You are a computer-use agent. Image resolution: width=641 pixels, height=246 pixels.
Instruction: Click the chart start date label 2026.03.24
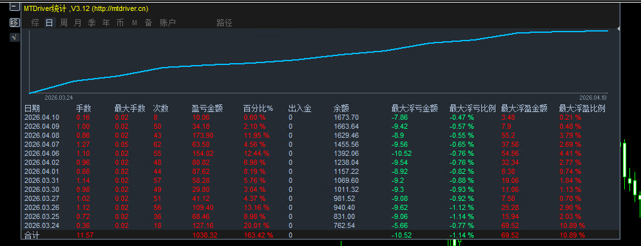(59, 98)
